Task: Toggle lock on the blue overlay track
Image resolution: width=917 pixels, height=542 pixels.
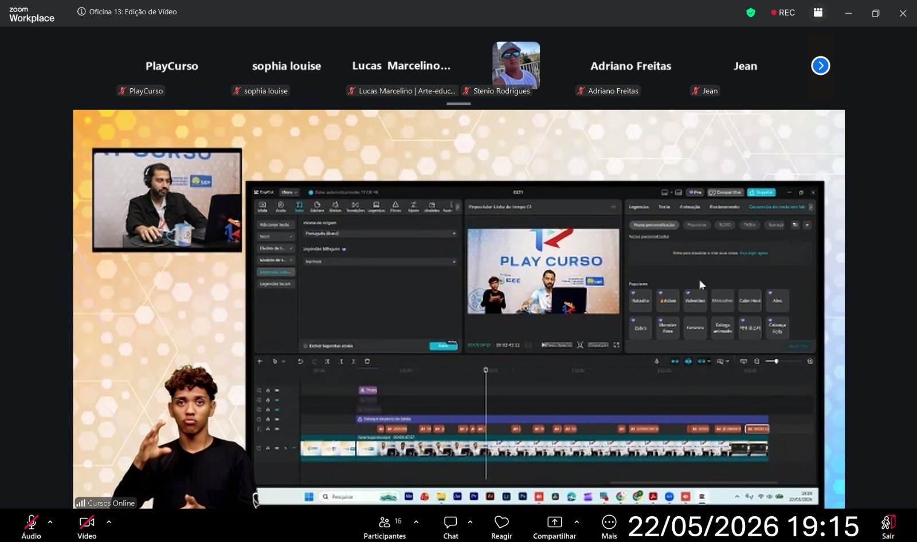Action: point(268,419)
